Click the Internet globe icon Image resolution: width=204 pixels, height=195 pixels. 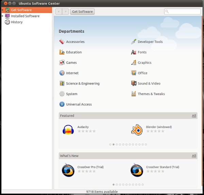(x=62, y=73)
